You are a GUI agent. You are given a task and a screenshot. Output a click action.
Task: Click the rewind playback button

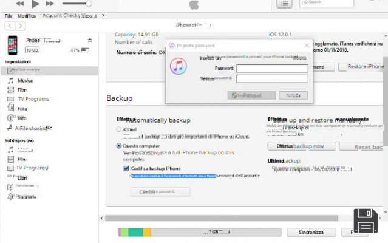click(x=20, y=4)
